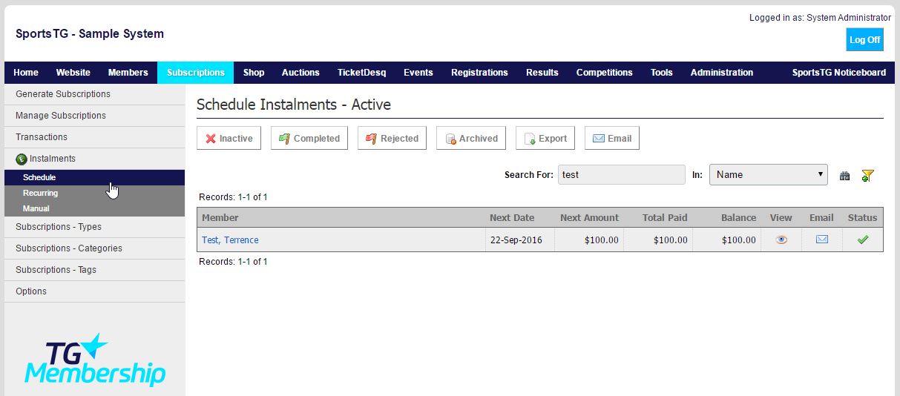Click the Search For text field
900x396 pixels.
coord(622,175)
